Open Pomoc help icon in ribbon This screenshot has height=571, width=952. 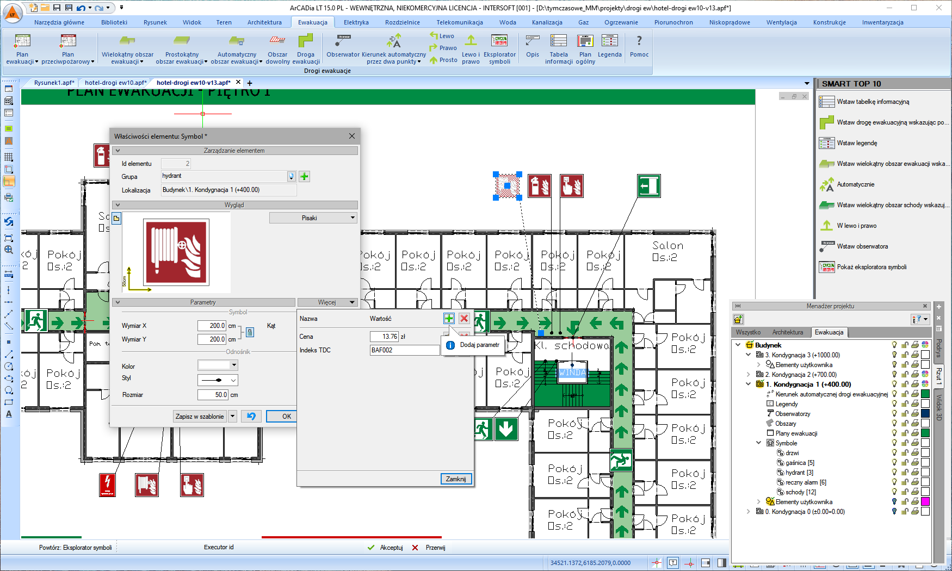point(639,46)
